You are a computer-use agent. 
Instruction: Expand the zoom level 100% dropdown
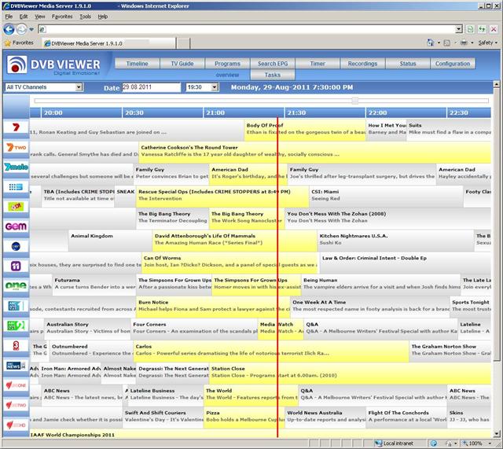pyautogui.click(x=490, y=443)
